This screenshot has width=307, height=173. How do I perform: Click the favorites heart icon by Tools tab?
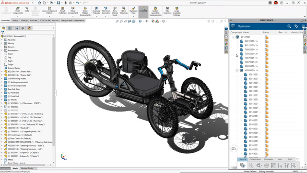pos(297,159)
